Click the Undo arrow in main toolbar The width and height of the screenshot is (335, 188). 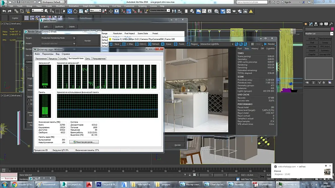(3, 11)
